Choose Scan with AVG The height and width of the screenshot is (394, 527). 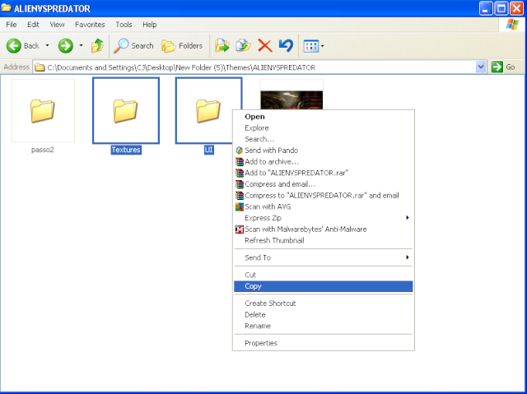[324, 206]
